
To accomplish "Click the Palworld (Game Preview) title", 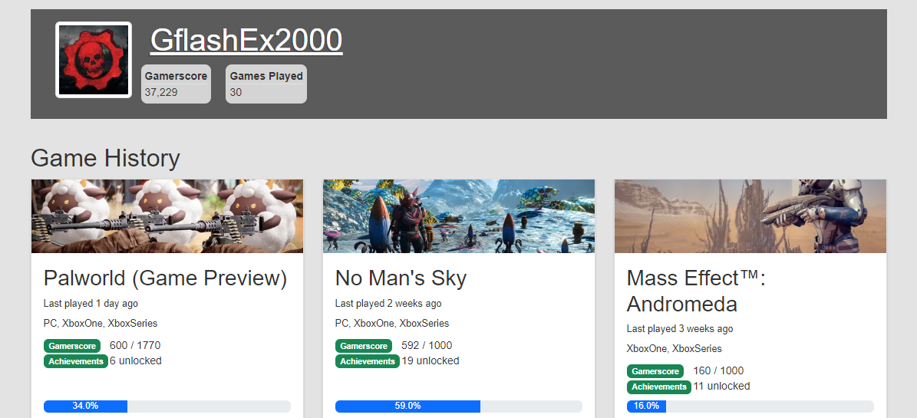I will click(x=166, y=279).
